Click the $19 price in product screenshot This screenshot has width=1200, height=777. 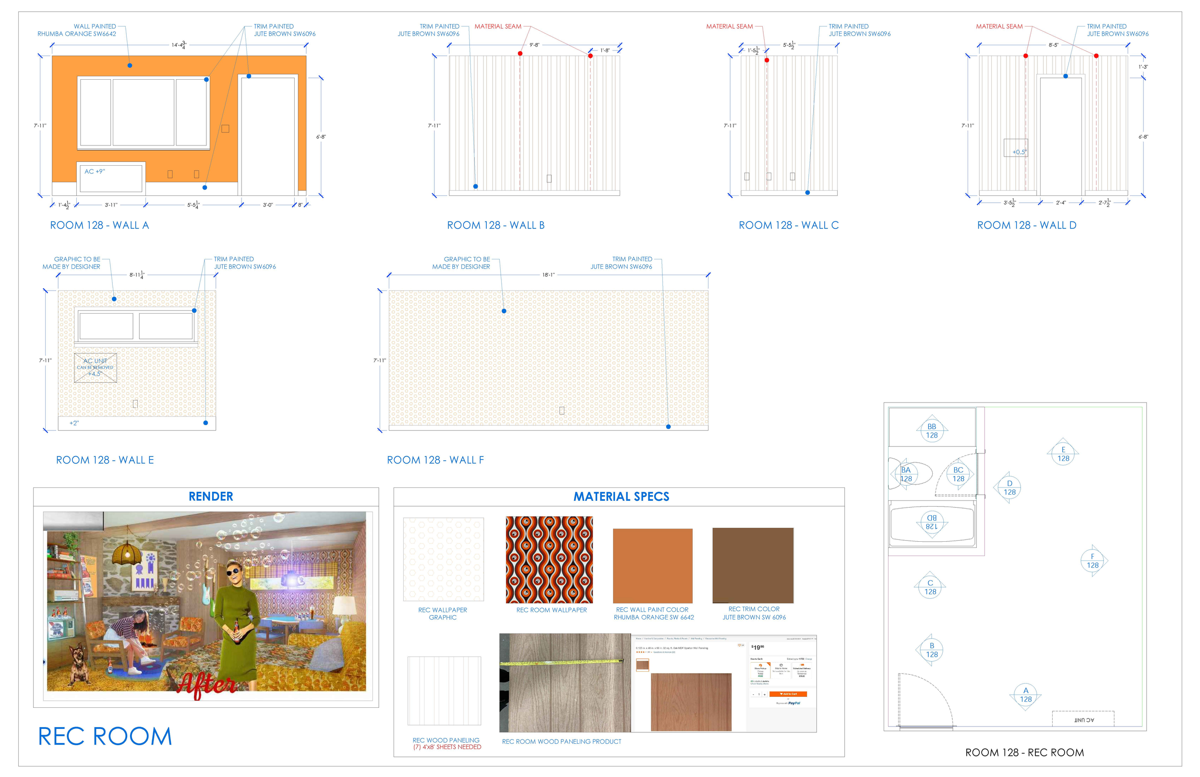point(757,647)
